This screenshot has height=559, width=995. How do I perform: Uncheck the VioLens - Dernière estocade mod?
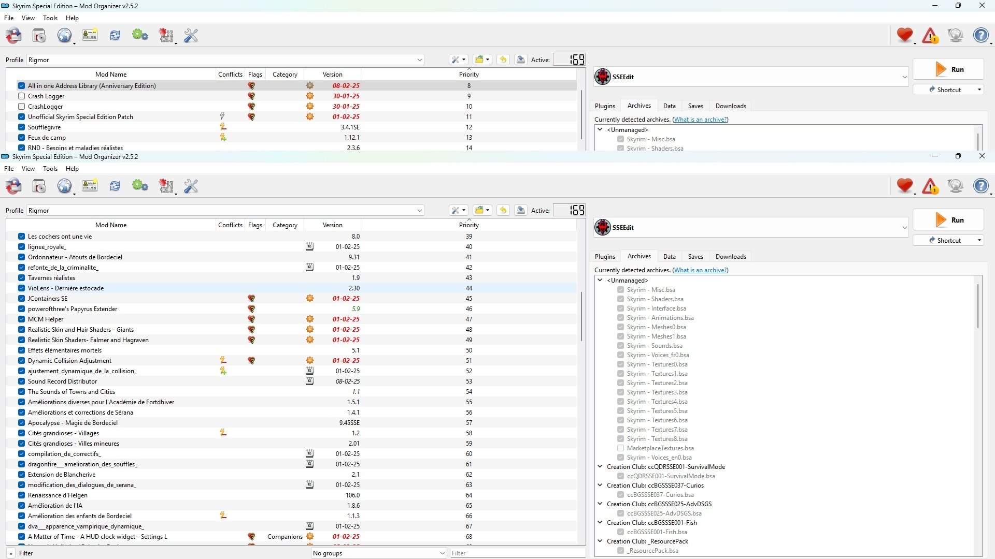point(21,288)
